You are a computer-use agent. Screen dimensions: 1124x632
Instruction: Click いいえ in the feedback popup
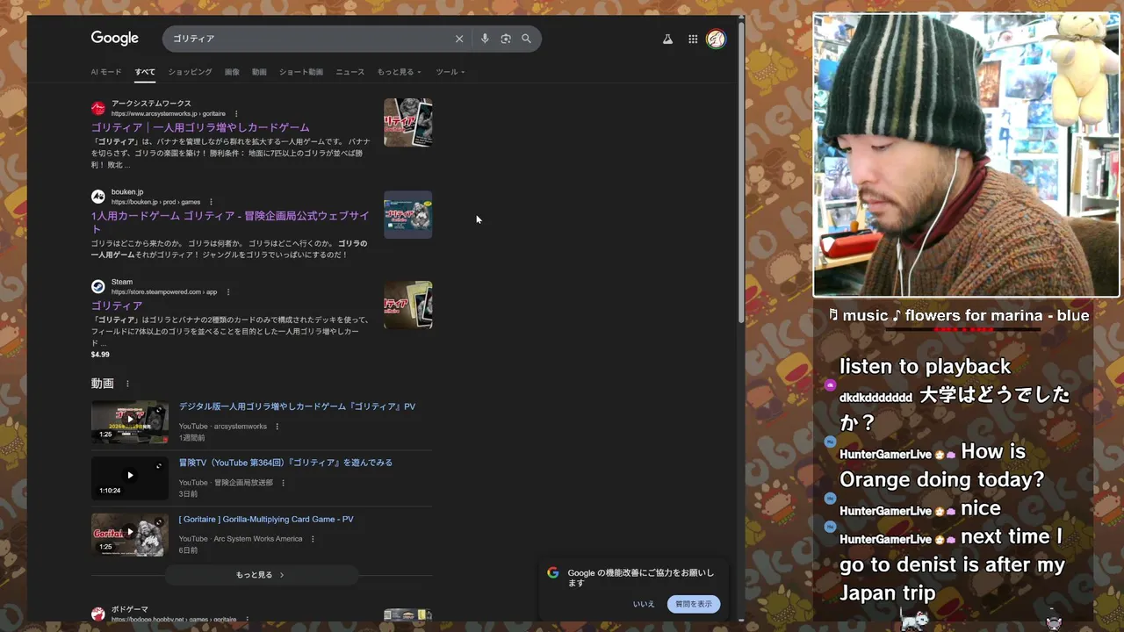(644, 604)
